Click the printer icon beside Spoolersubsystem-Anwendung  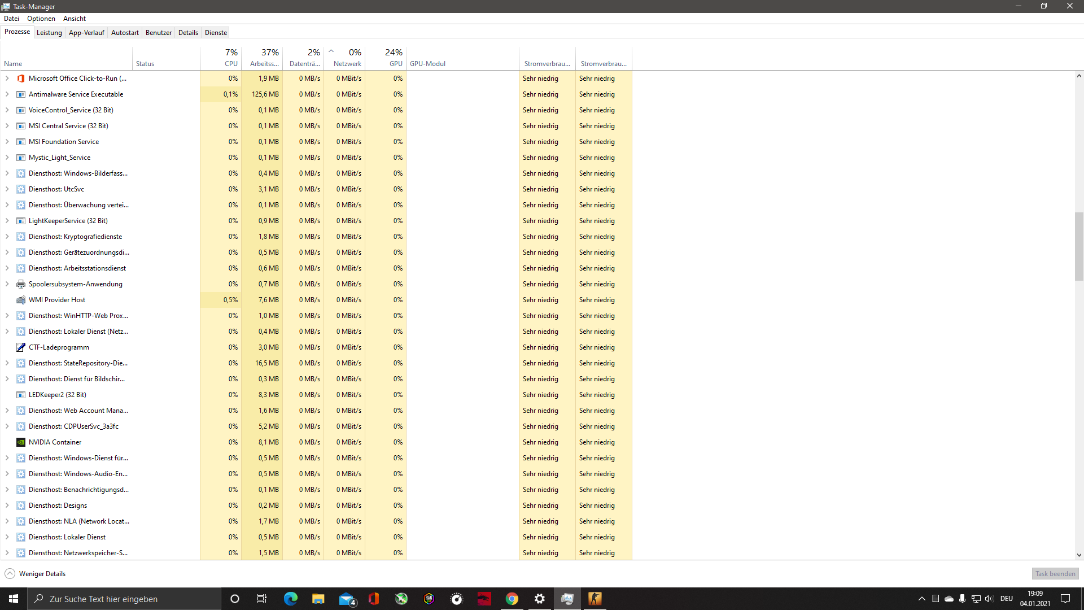click(21, 284)
